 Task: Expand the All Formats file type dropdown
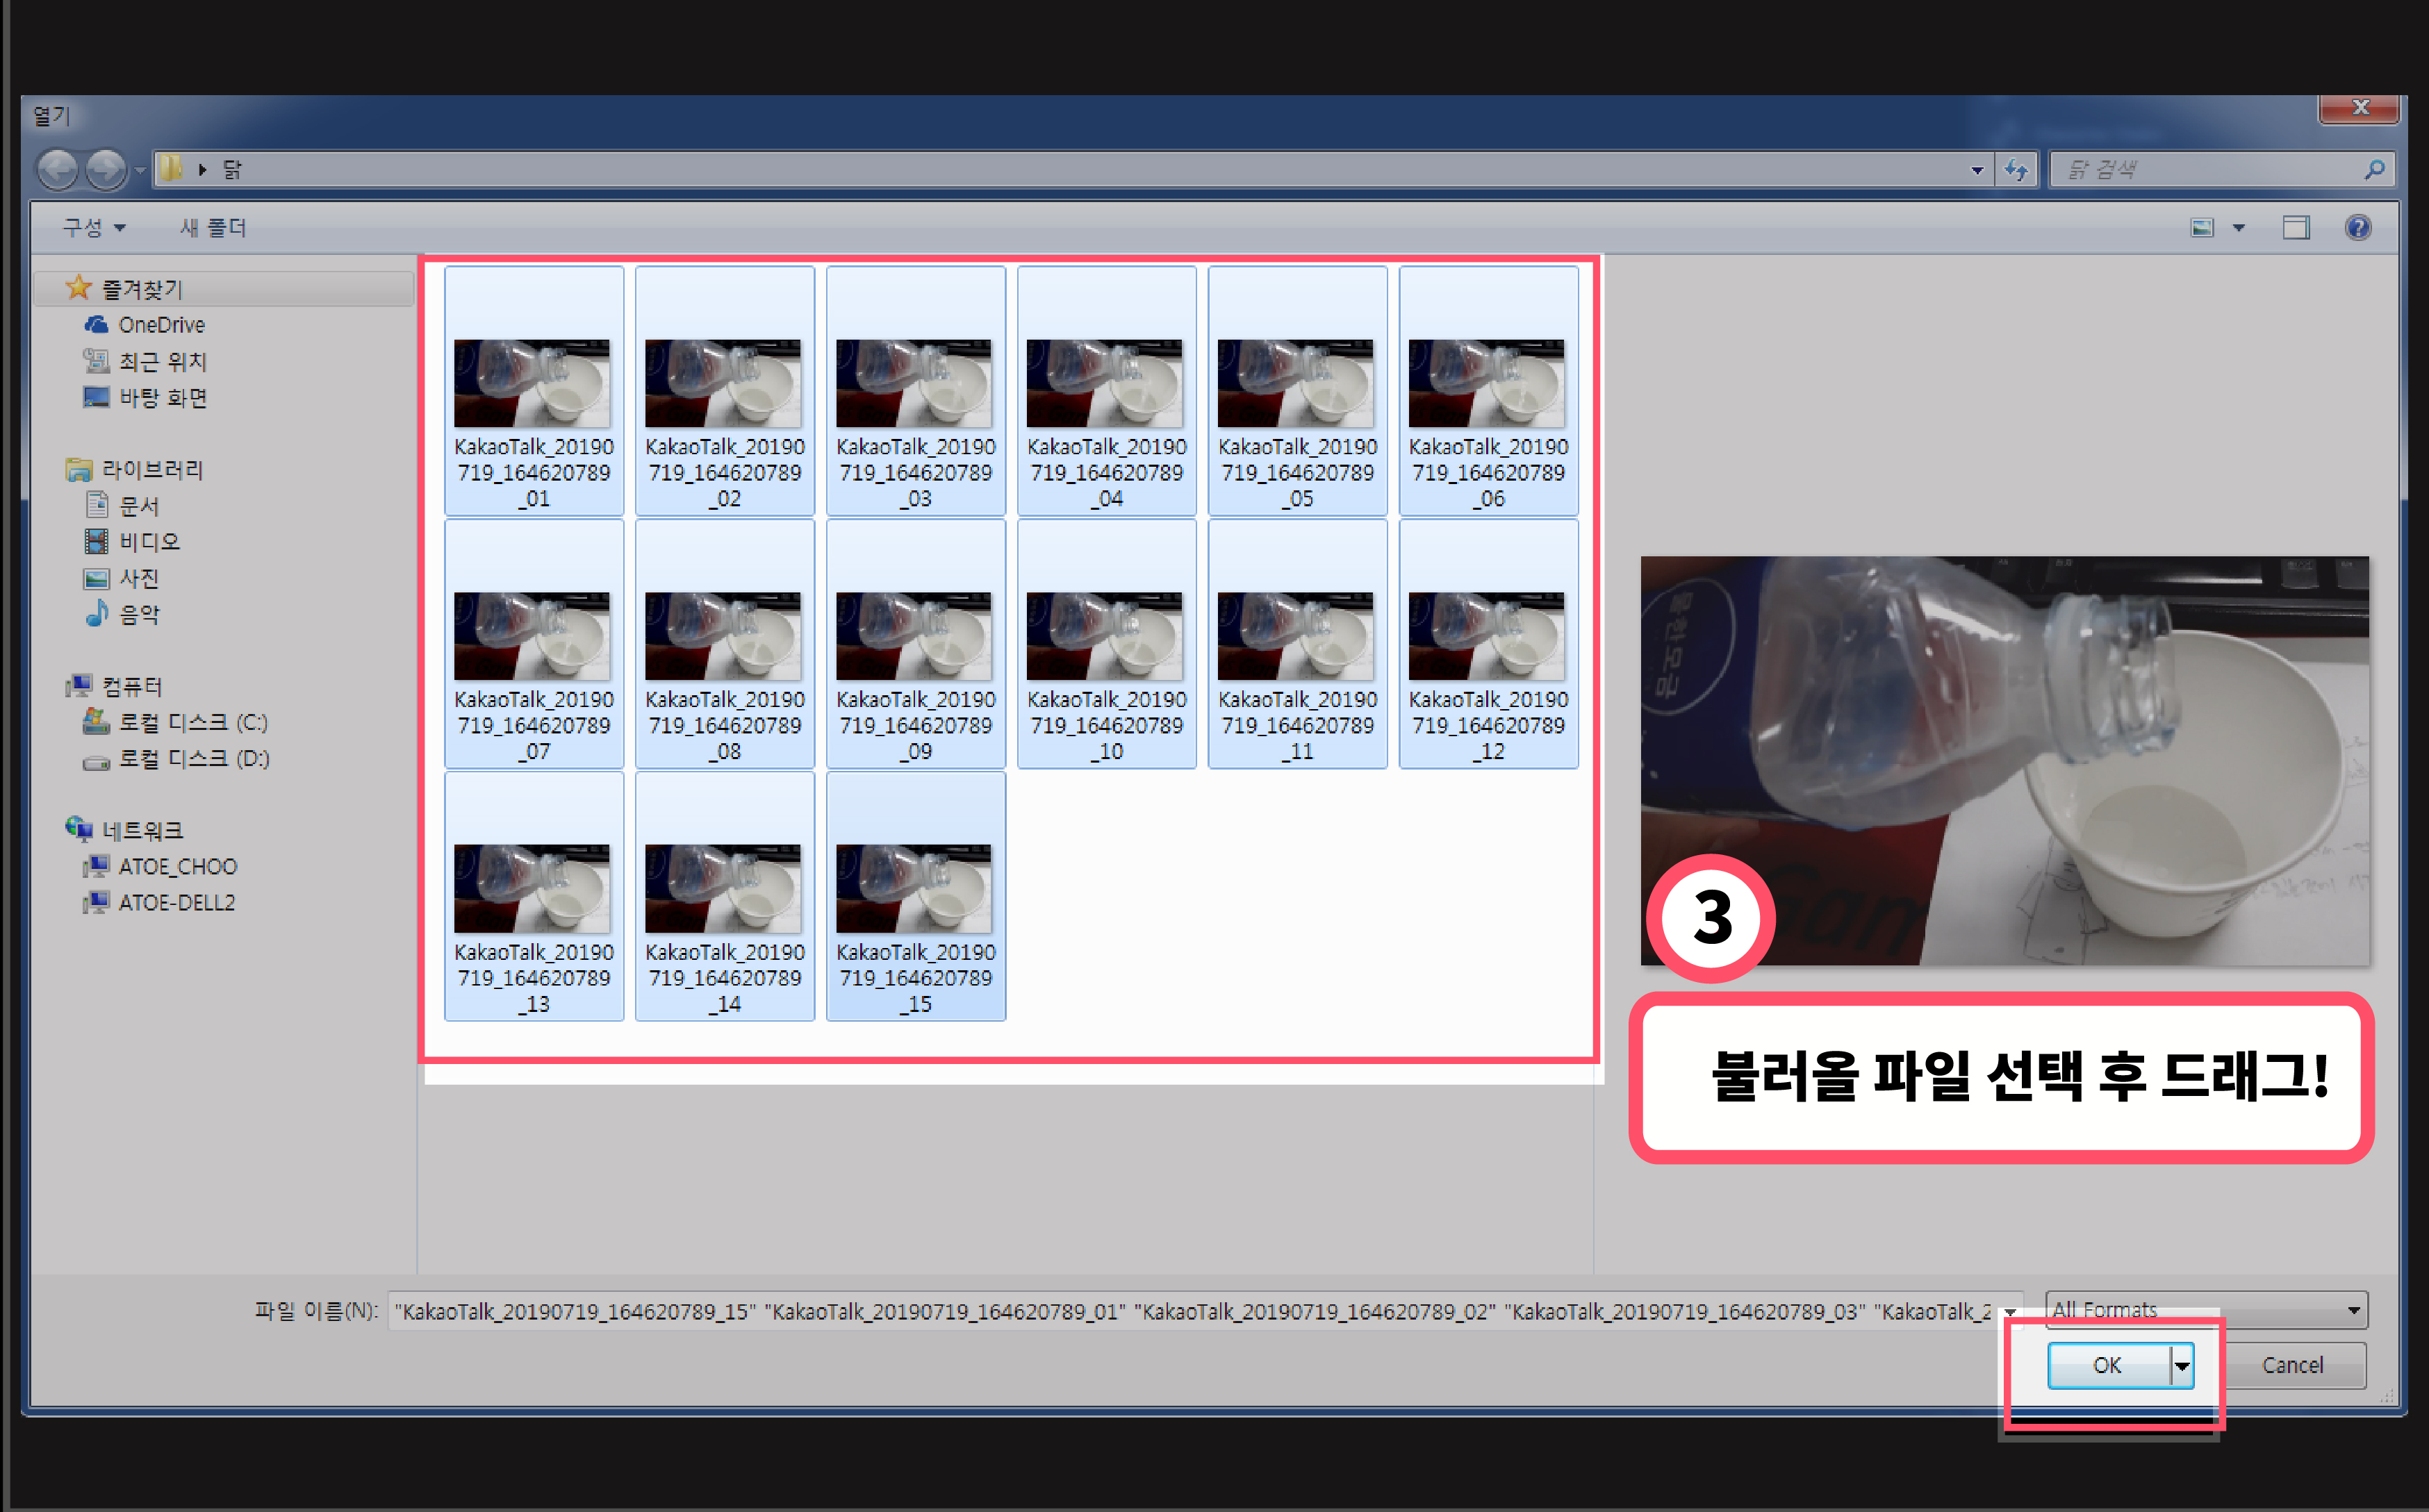pyautogui.click(x=2353, y=1310)
